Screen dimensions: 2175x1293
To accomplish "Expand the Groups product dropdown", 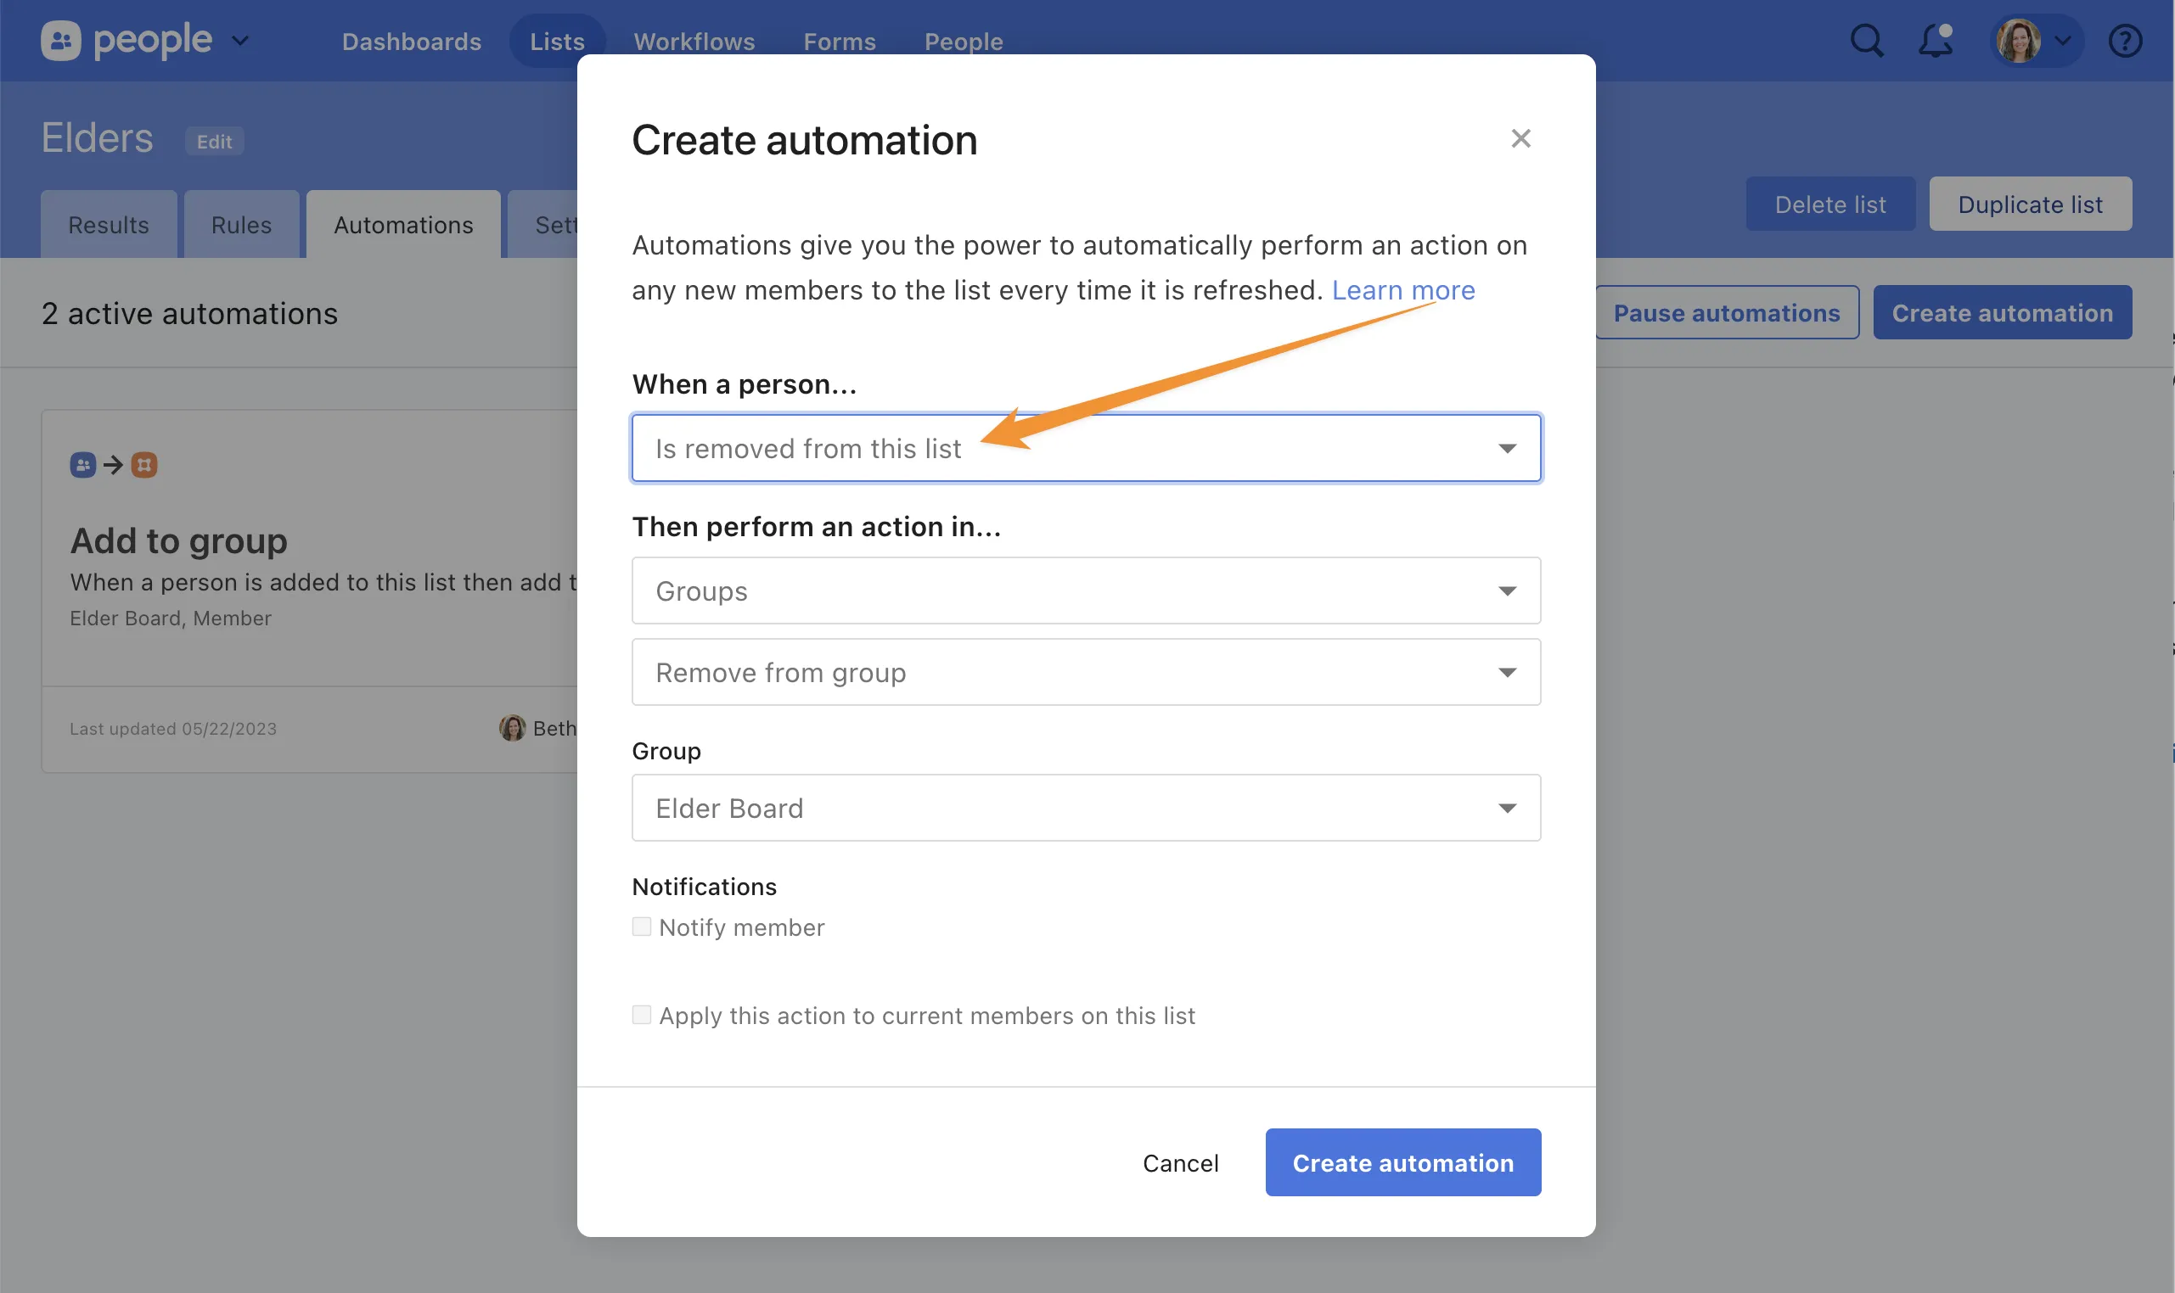I will click(1085, 591).
